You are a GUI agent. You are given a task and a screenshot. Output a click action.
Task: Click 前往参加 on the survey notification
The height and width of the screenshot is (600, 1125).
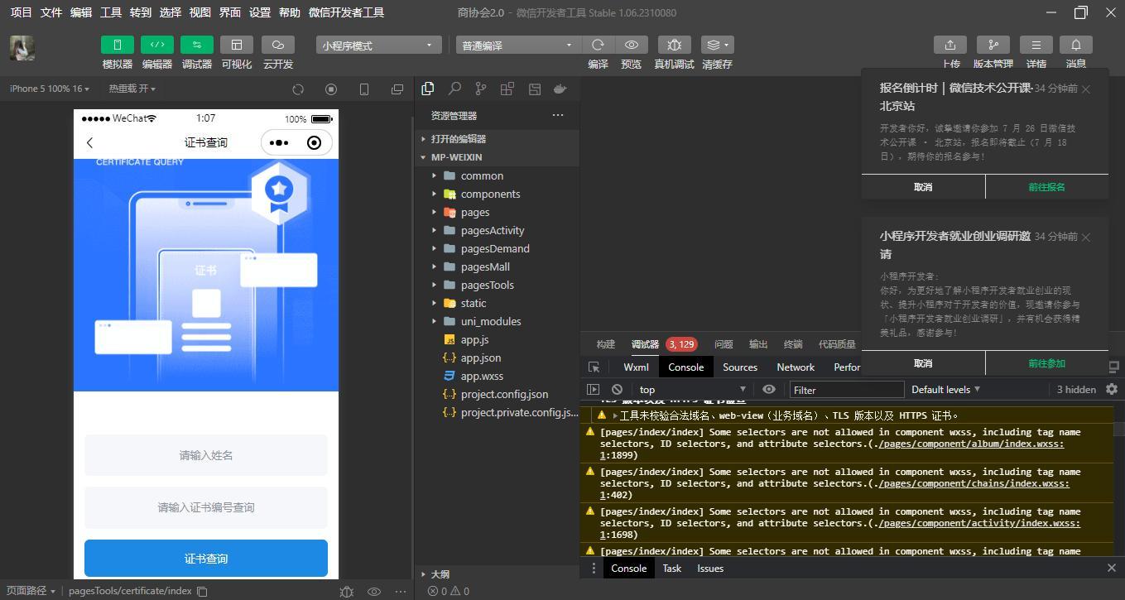tap(1046, 363)
